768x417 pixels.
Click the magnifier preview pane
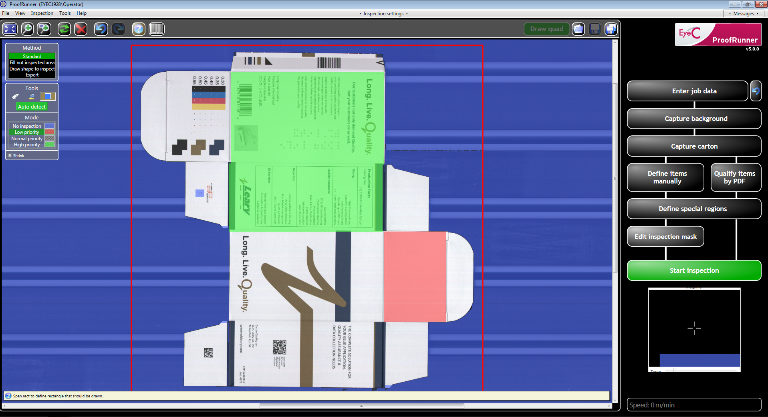point(694,328)
